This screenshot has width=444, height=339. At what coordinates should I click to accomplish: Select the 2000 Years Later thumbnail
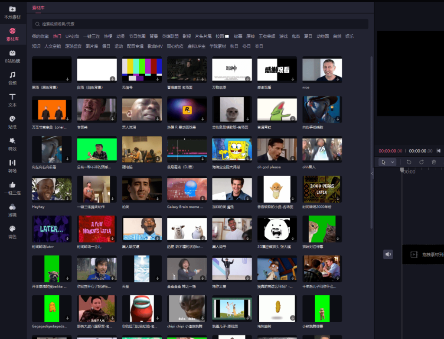click(322, 189)
